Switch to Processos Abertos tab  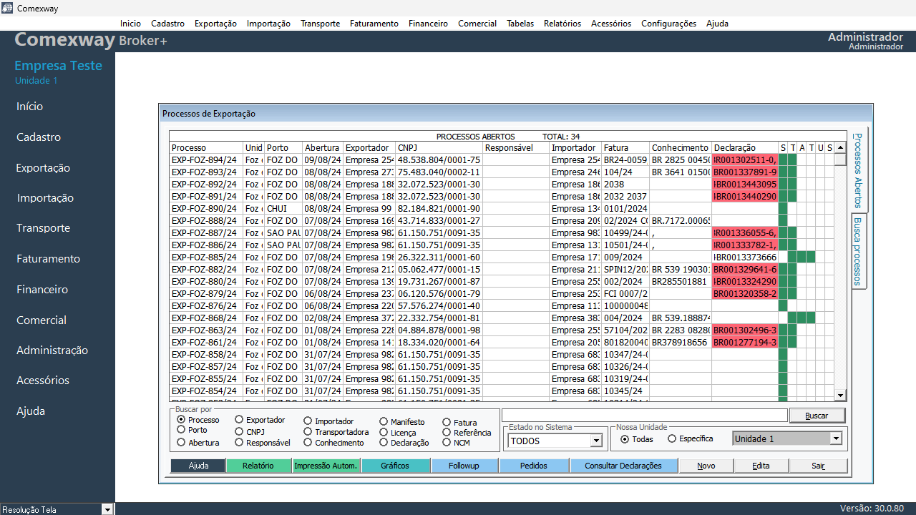[858, 171]
